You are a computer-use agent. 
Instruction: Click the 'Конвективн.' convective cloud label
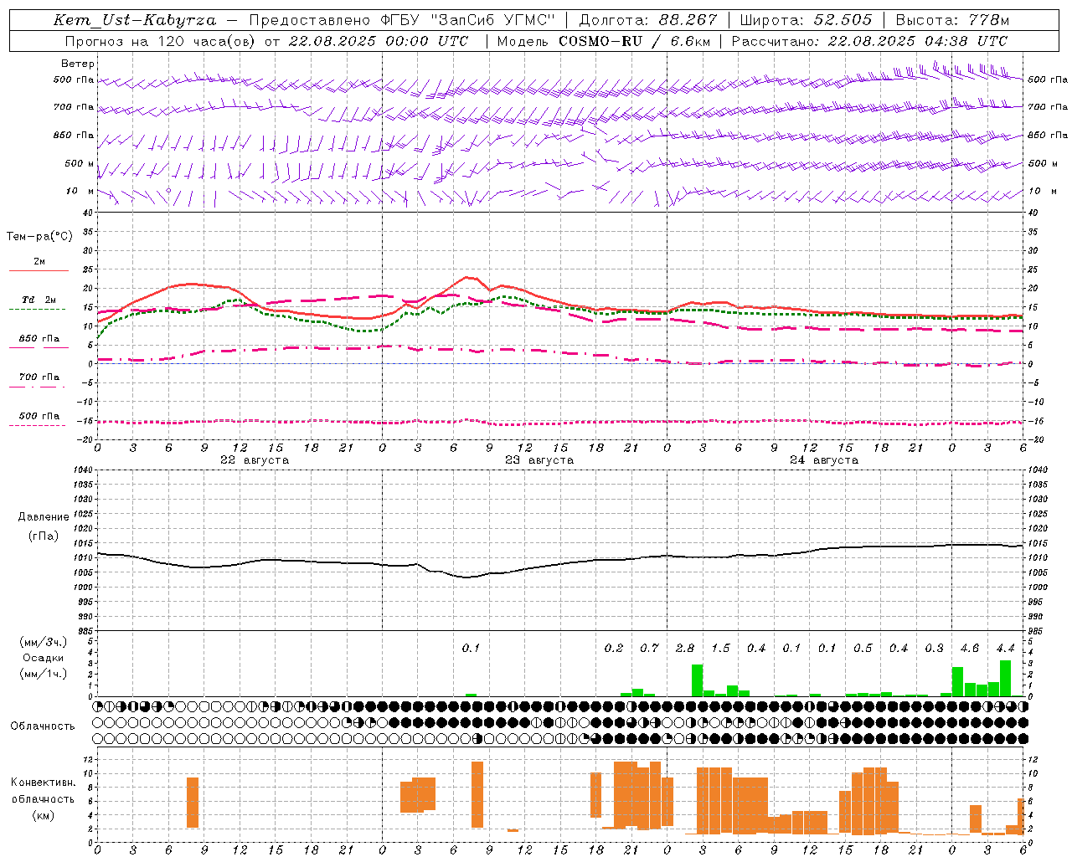(x=44, y=783)
